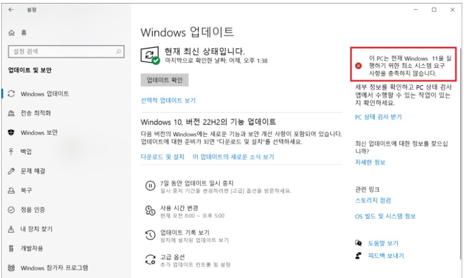Select Windows 참가자 프로그램 label in sidebar
The image size is (464, 278).
coord(54,268)
